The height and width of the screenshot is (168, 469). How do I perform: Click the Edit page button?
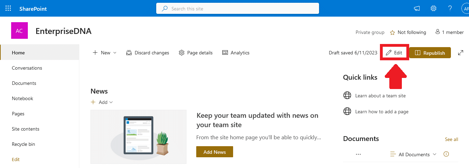(394, 53)
